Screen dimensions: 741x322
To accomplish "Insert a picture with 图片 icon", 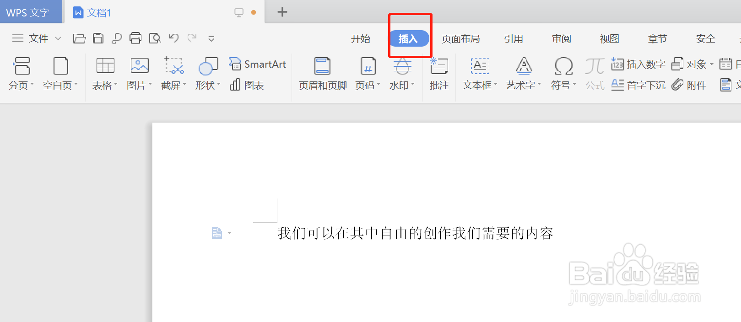I will pyautogui.click(x=140, y=66).
